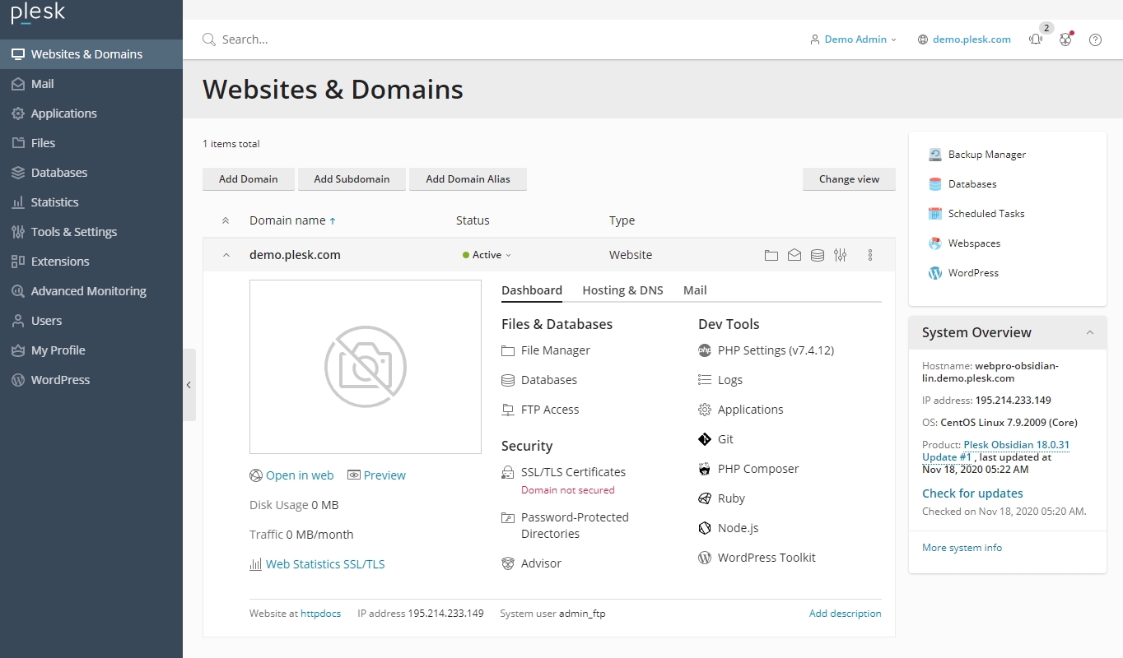Open notifications bell icon
1123x658 pixels.
(x=1036, y=39)
